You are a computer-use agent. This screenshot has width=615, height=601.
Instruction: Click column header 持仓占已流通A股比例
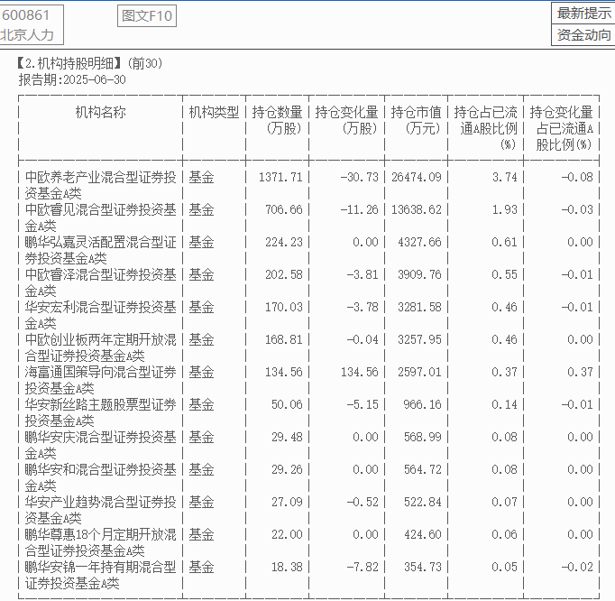coord(485,128)
